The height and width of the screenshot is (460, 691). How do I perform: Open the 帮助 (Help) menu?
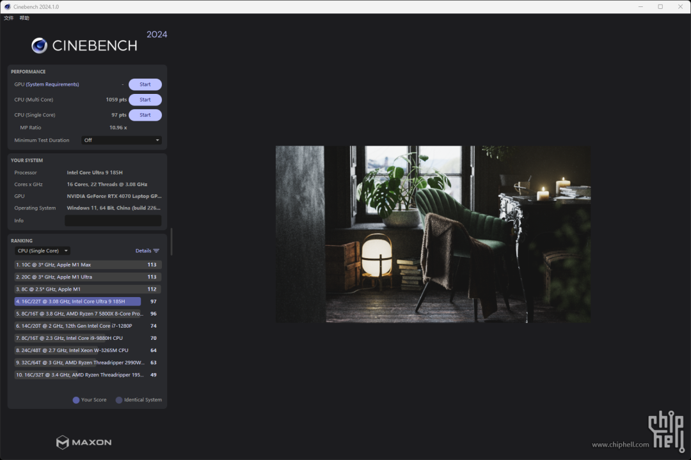coord(24,18)
